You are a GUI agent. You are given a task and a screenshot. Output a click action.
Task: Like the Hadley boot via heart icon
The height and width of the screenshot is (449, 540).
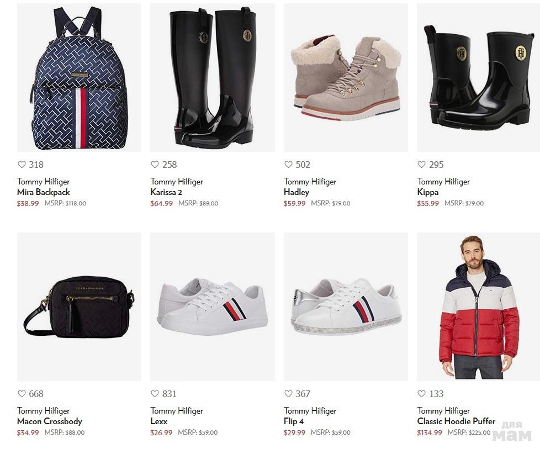pos(288,165)
